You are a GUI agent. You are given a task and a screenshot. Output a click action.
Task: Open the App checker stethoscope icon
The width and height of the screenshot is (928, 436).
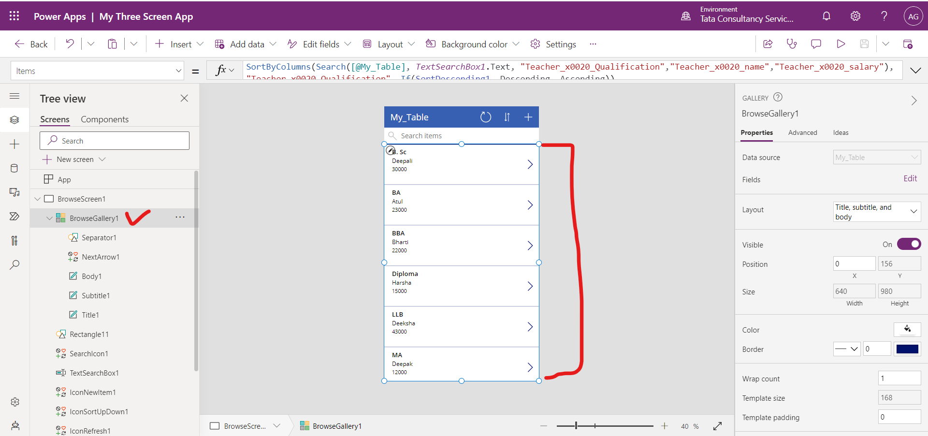tap(792, 44)
